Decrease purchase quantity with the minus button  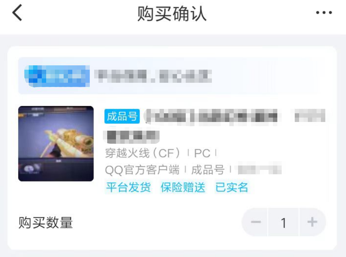[x=256, y=222]
